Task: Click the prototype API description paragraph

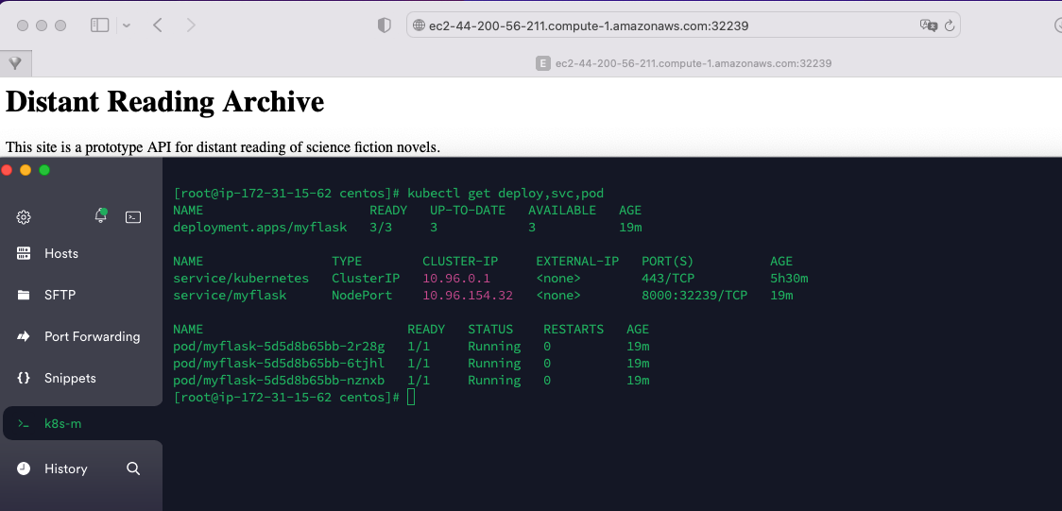Action: click(x=223, y=146)
